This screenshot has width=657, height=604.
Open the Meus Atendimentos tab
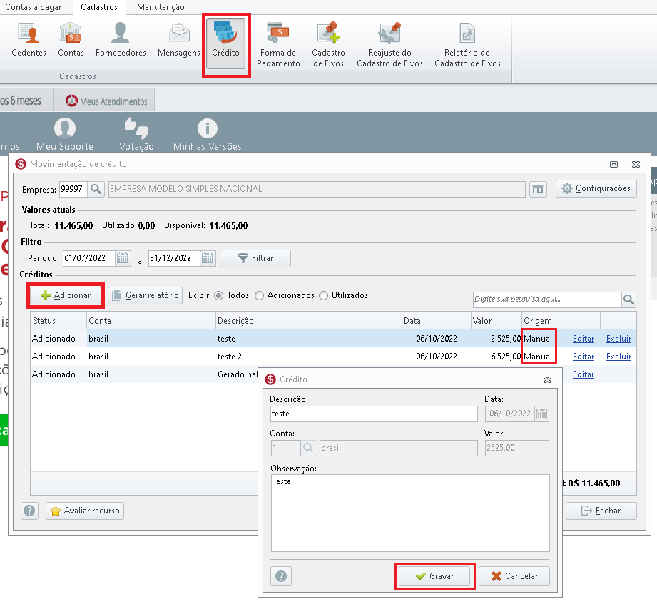[105, 101]
